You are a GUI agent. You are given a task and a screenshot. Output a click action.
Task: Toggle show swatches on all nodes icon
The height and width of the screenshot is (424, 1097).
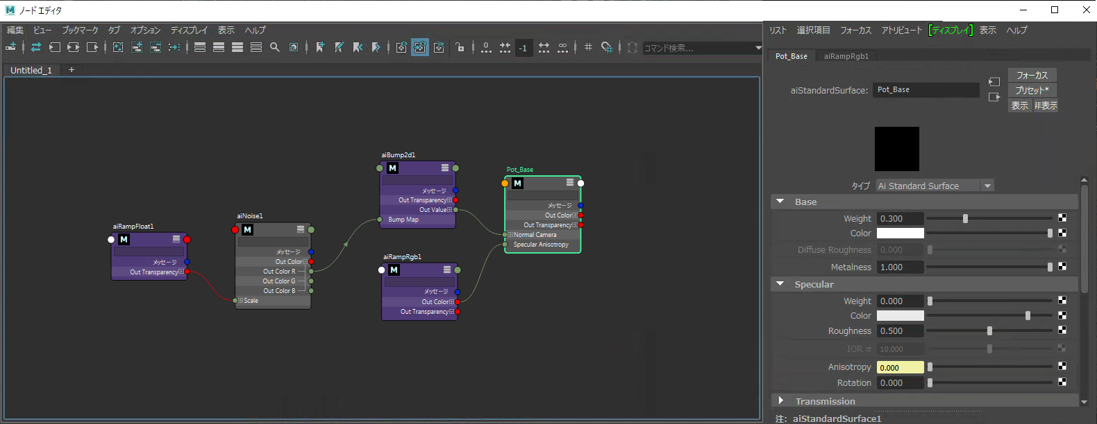401,47
